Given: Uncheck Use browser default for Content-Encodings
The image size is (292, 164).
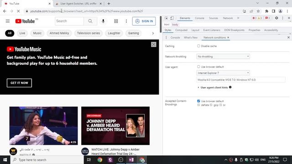Looking at the screenshot, I should click(x=198, y=101).
